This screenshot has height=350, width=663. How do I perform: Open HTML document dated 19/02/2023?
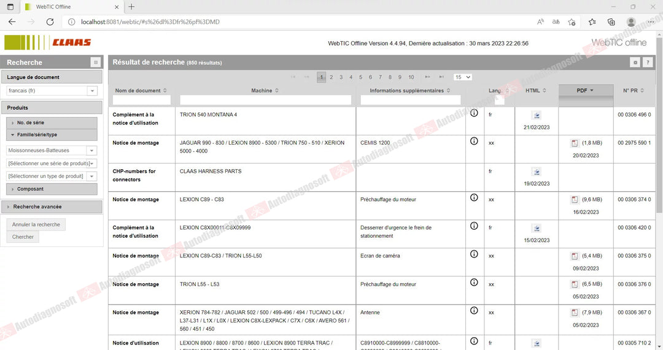click(x=537, y=172)
